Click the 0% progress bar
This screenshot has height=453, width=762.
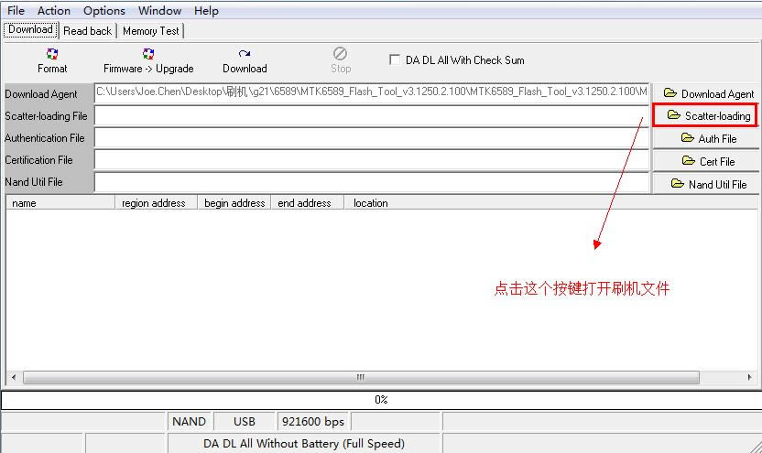pyautogui.click(x=380, y=400)
